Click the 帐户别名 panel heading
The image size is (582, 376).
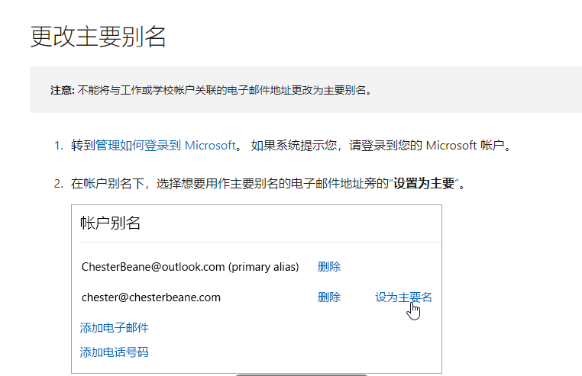(110, 223)
